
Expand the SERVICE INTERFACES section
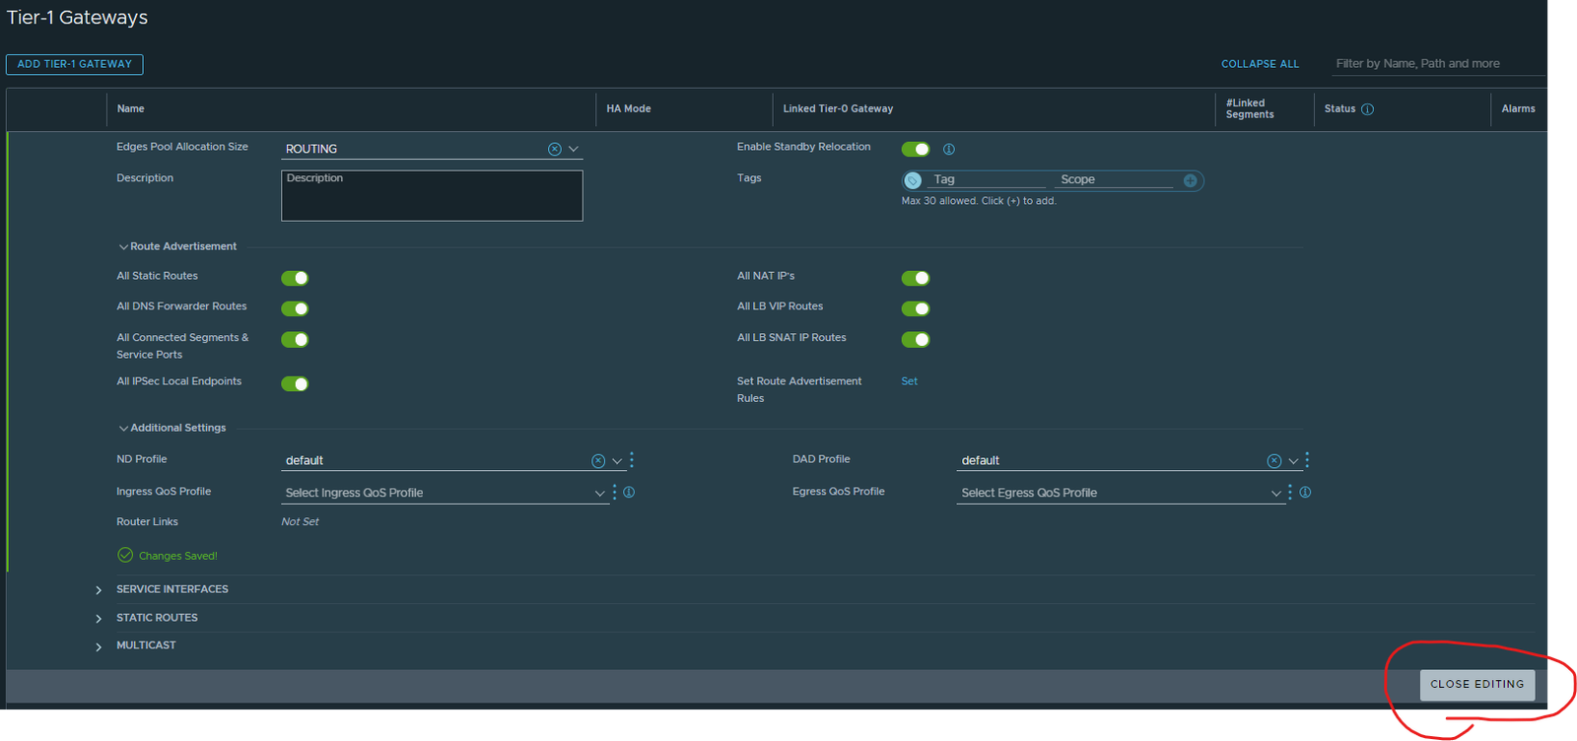click(99, 590)
